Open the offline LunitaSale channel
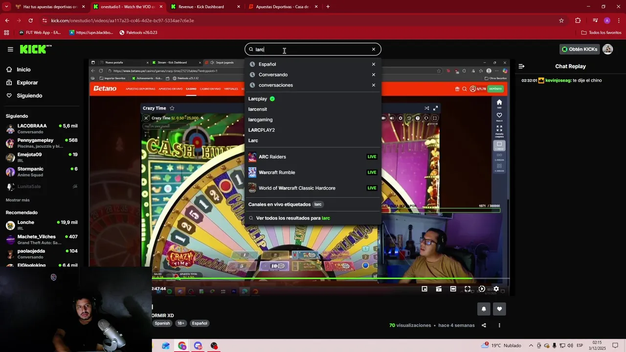626x352 pixels. pos(42,186)
